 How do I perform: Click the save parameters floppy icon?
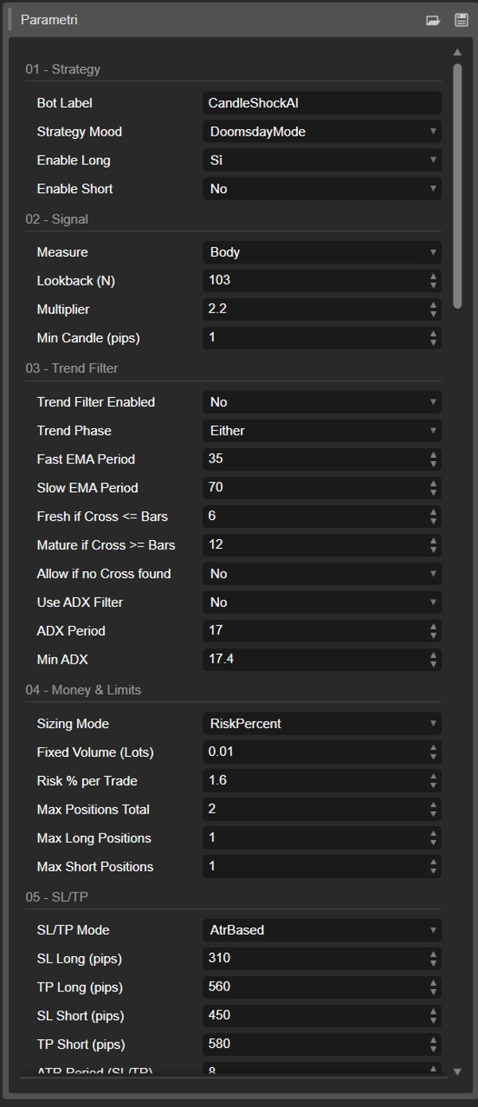click(x=460, y=20)
